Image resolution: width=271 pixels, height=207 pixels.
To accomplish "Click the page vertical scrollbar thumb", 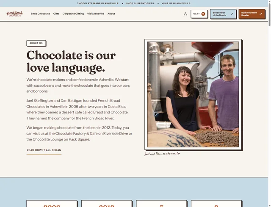I will (x=269, y=15).
